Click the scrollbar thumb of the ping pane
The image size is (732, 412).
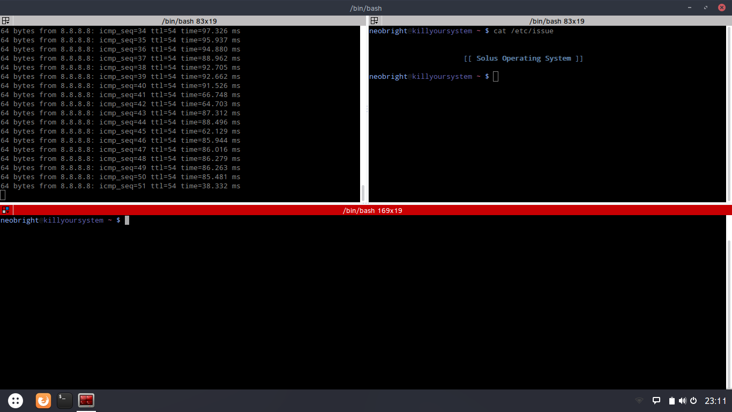pyautogui.click(x=363, y=193)
